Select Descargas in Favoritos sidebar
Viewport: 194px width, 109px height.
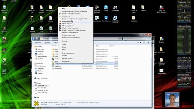click(x=41, y=49)
